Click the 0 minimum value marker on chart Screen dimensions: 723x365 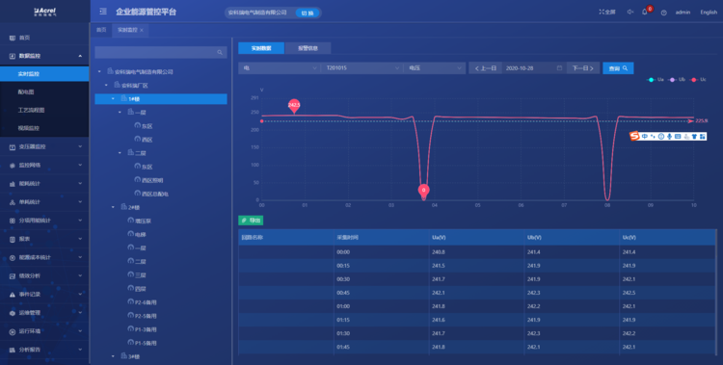click(424, 191)
